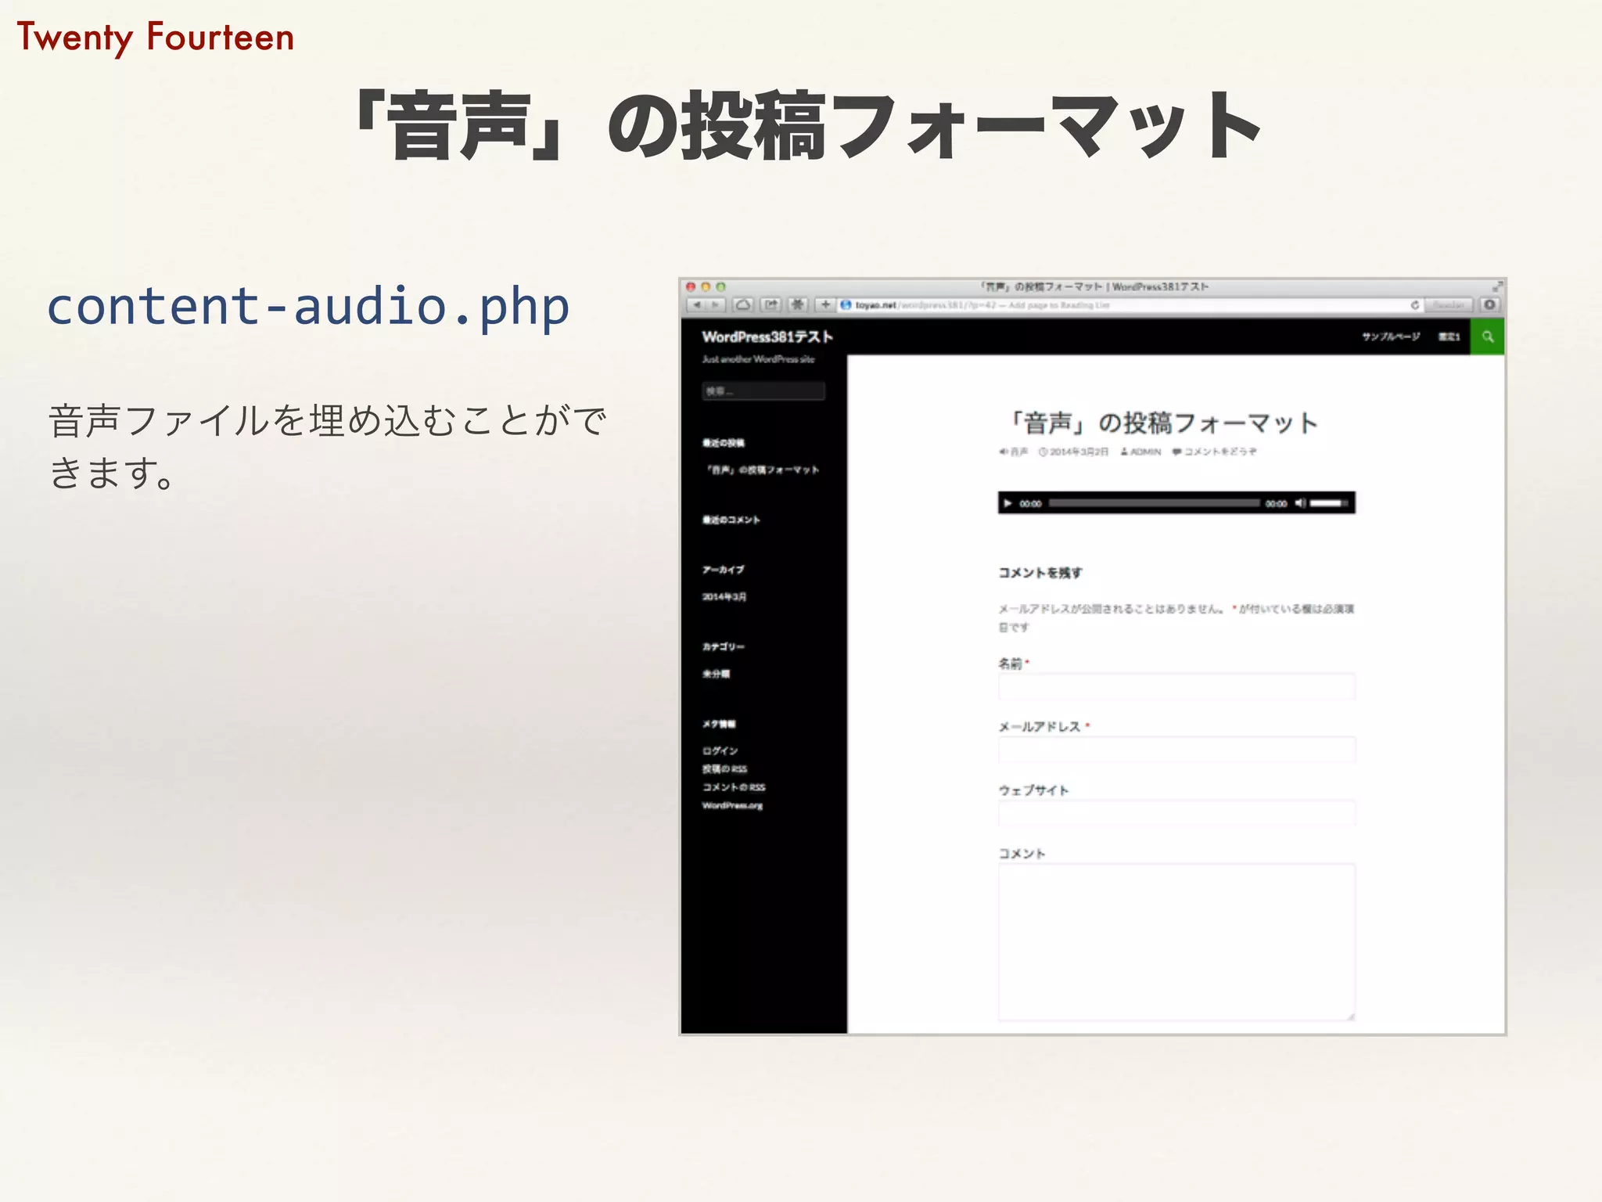1602x1202 pixels.
Task: Open the menu item right of サンプルページ
Action: point(1449,336)
